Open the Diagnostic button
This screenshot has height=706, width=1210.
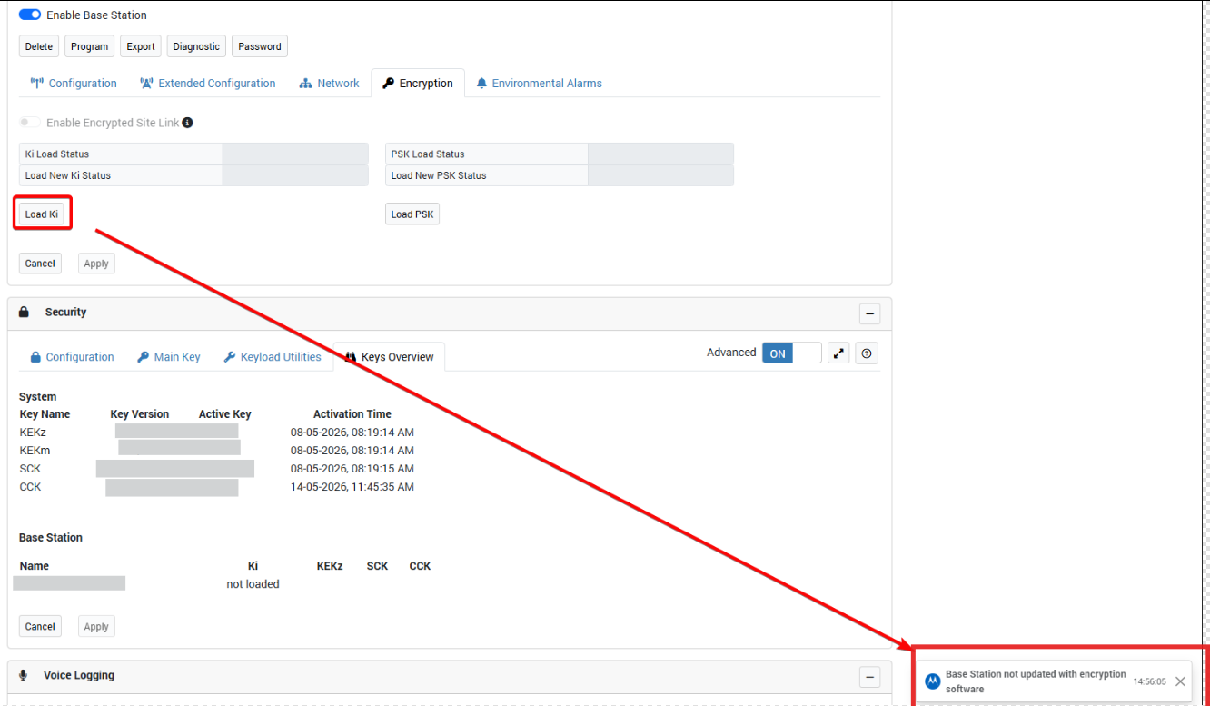point(196,46)
